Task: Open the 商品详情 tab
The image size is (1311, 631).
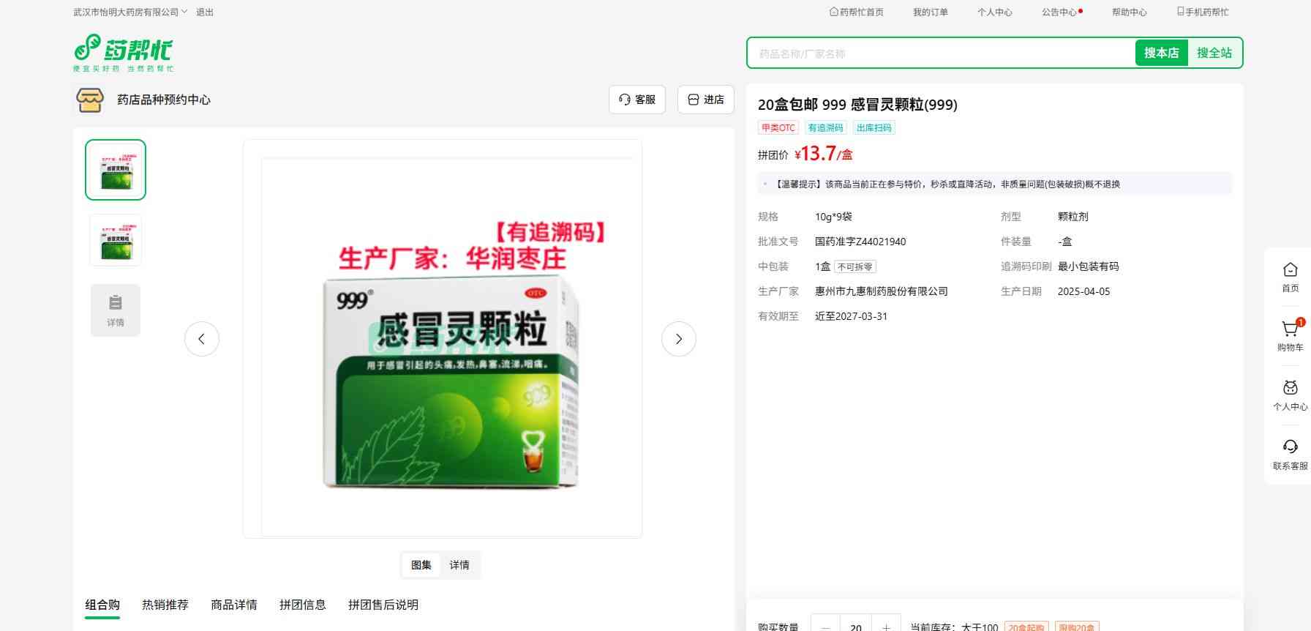Action: tap(234, 605)
